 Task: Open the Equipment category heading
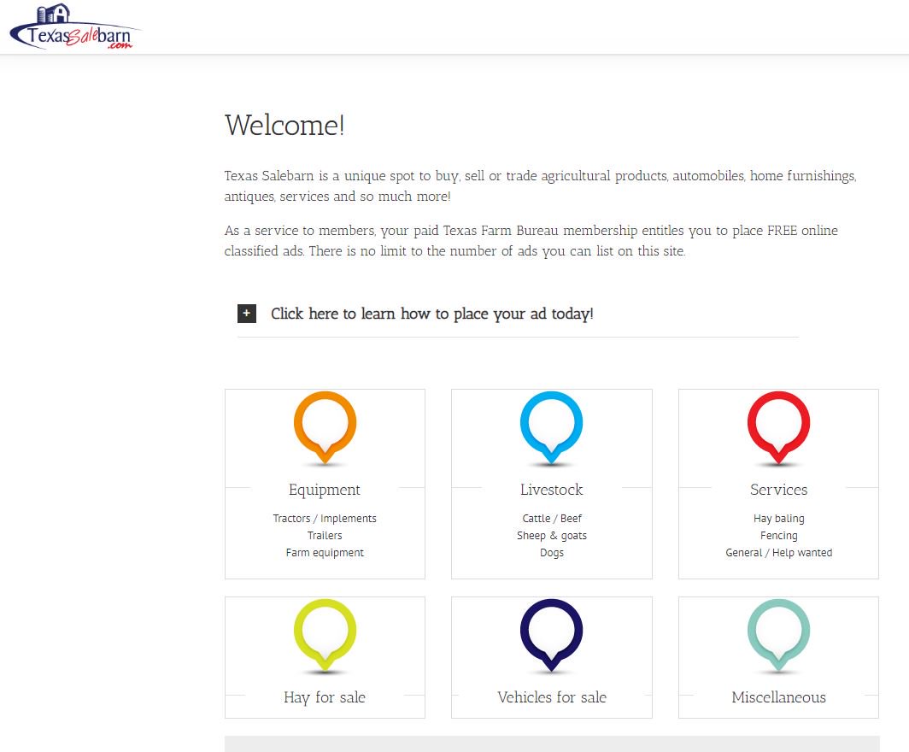325,490
